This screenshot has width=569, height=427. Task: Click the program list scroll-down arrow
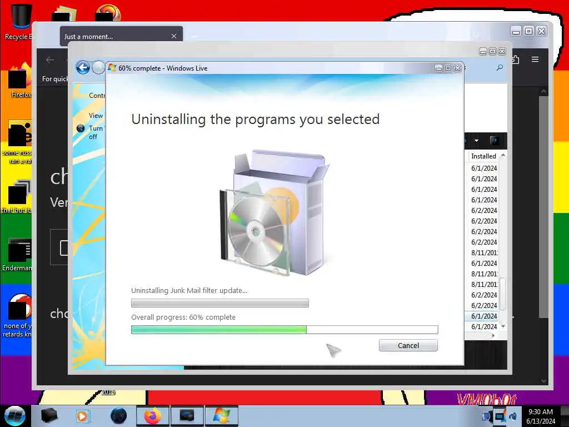pos(503,326)
